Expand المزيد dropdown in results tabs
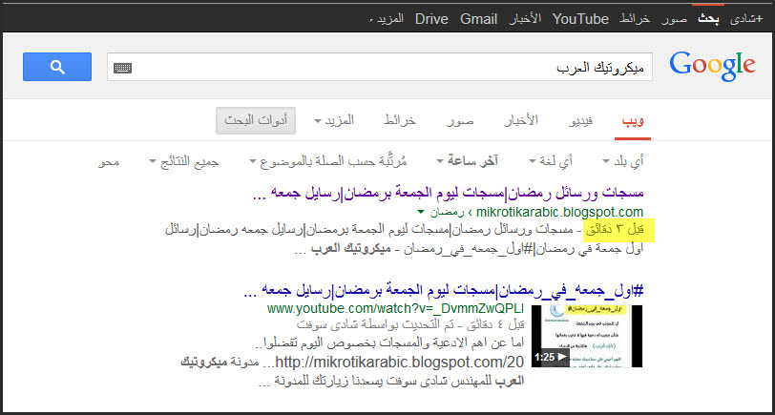 [x=335, y=120]
